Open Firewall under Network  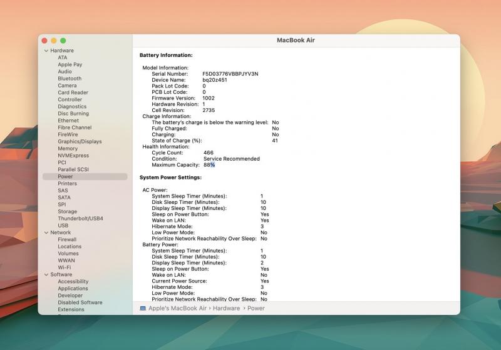coord(67,240)
